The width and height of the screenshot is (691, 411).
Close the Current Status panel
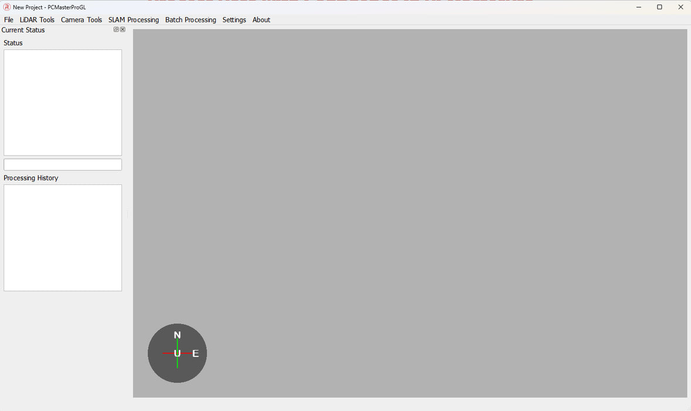[x=123, y=29]
